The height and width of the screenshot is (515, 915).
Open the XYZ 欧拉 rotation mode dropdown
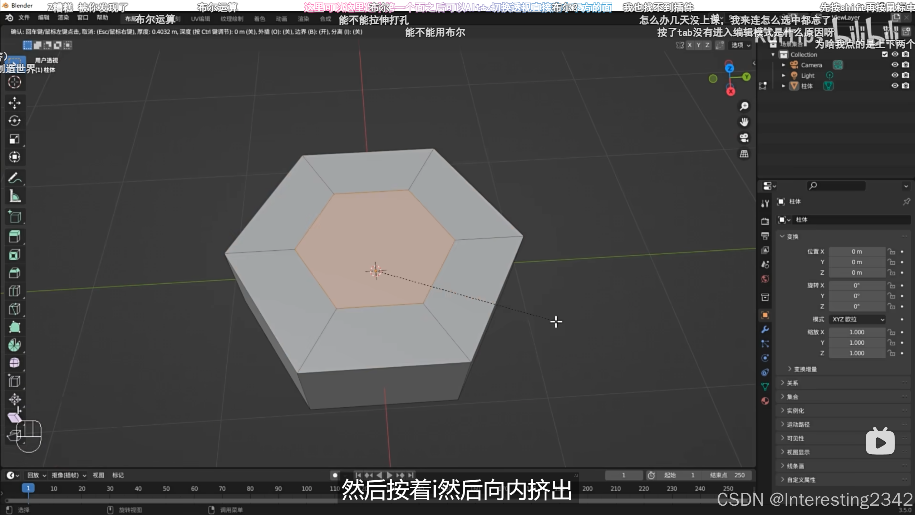(x=857, y=319)
